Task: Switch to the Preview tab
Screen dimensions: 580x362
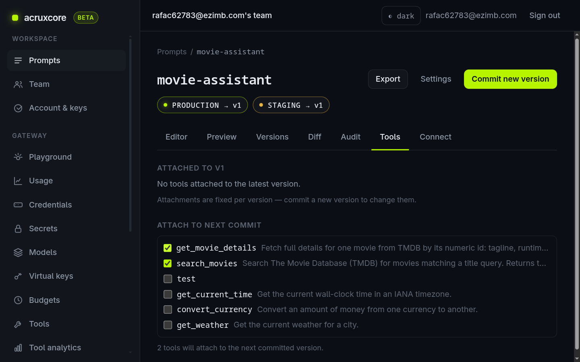Action: [x=222, y=137]
